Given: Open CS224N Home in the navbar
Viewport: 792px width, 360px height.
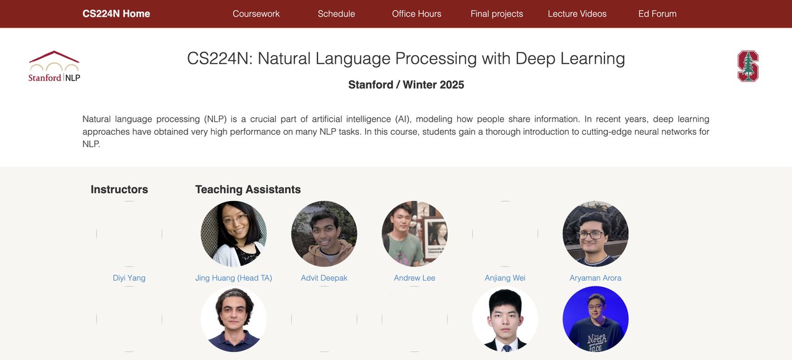Looking at the screenshot, I should point(116,14).
